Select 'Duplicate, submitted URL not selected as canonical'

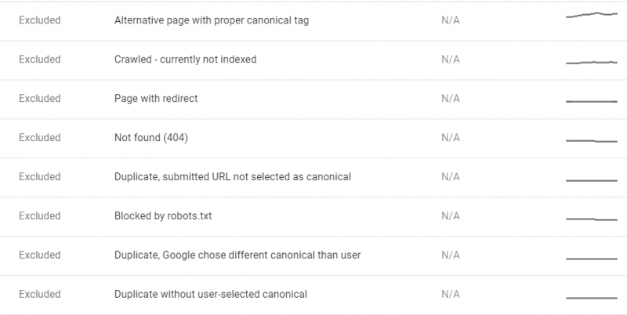[233, 176]
